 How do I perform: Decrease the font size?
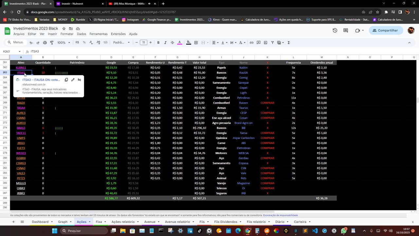click(x=137, y=43)
